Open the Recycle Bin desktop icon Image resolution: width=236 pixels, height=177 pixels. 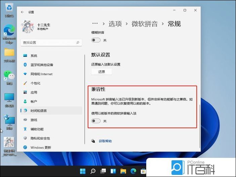coord(9,10)
